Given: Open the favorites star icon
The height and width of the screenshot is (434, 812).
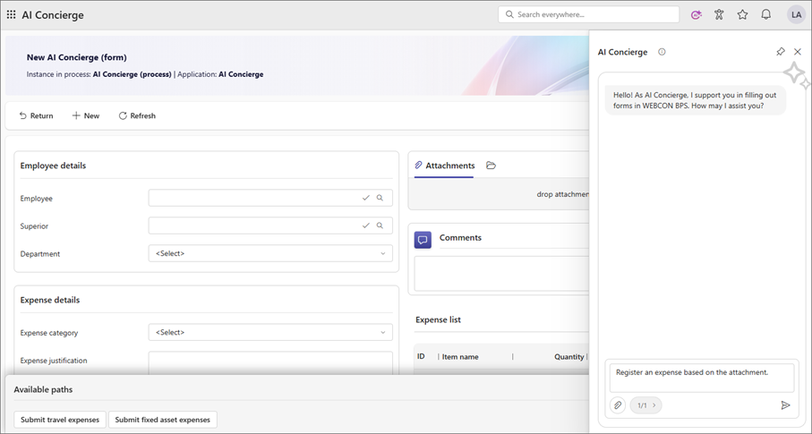Looking at the screenshot, I should 742,14.
